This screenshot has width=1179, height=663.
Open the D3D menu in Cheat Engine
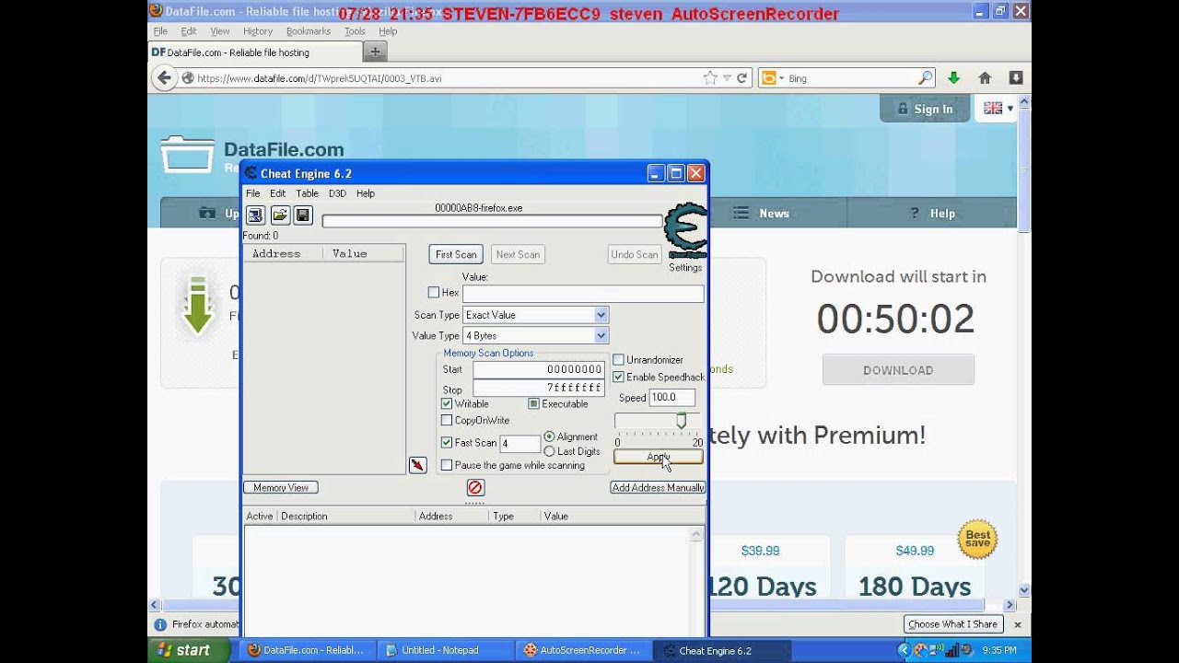337,193
